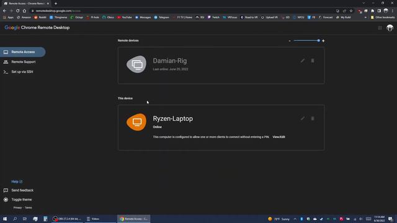This screenshot has width=397, height=223.
Task: Open the Telegram bookmark
Action: point(161,17)
